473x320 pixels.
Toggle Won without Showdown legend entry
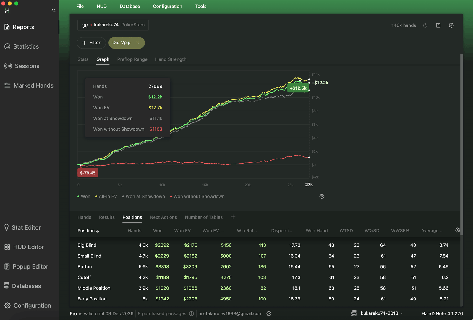(x=197, y=196)
